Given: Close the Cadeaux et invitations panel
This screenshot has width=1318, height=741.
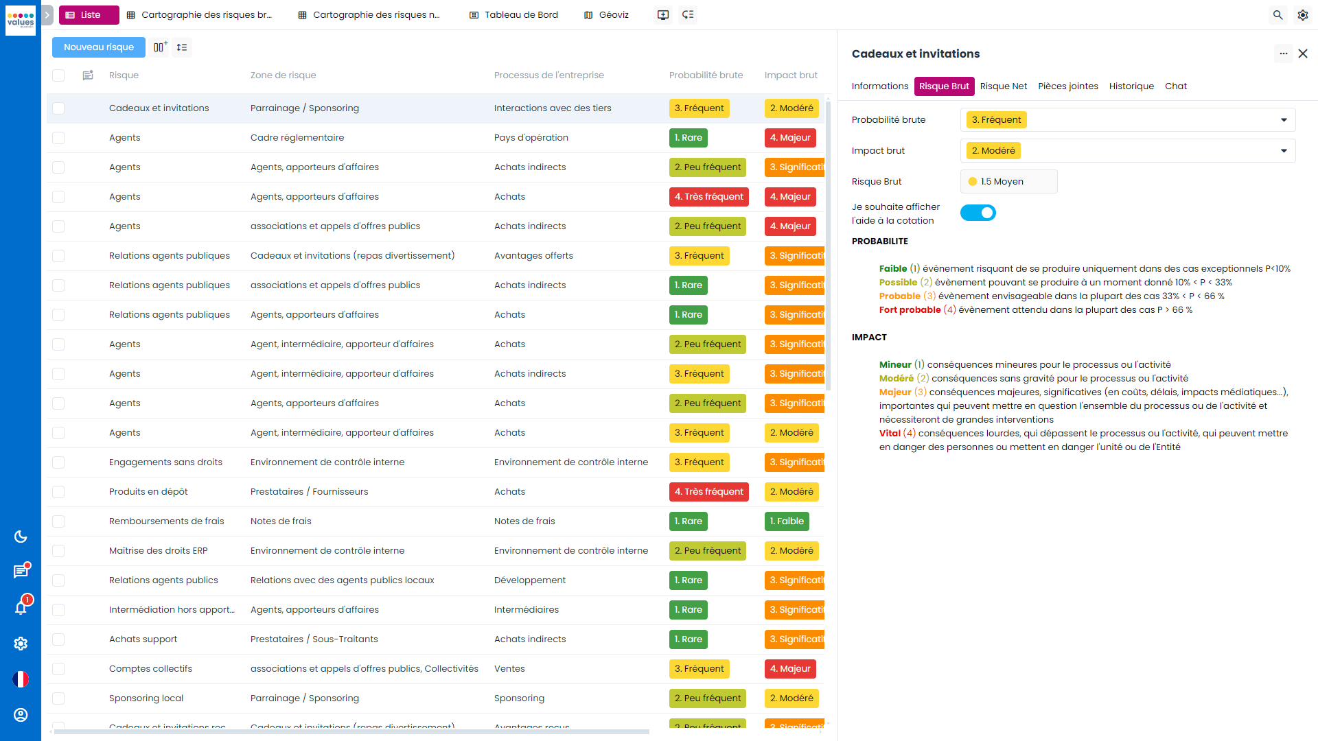Looking at the screenshot, I should tap(1303, 54).
